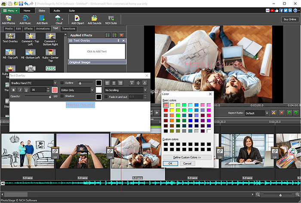Open the YouTube share icon
The width and height of the screenshot is (301, 203).
[272, 11]
